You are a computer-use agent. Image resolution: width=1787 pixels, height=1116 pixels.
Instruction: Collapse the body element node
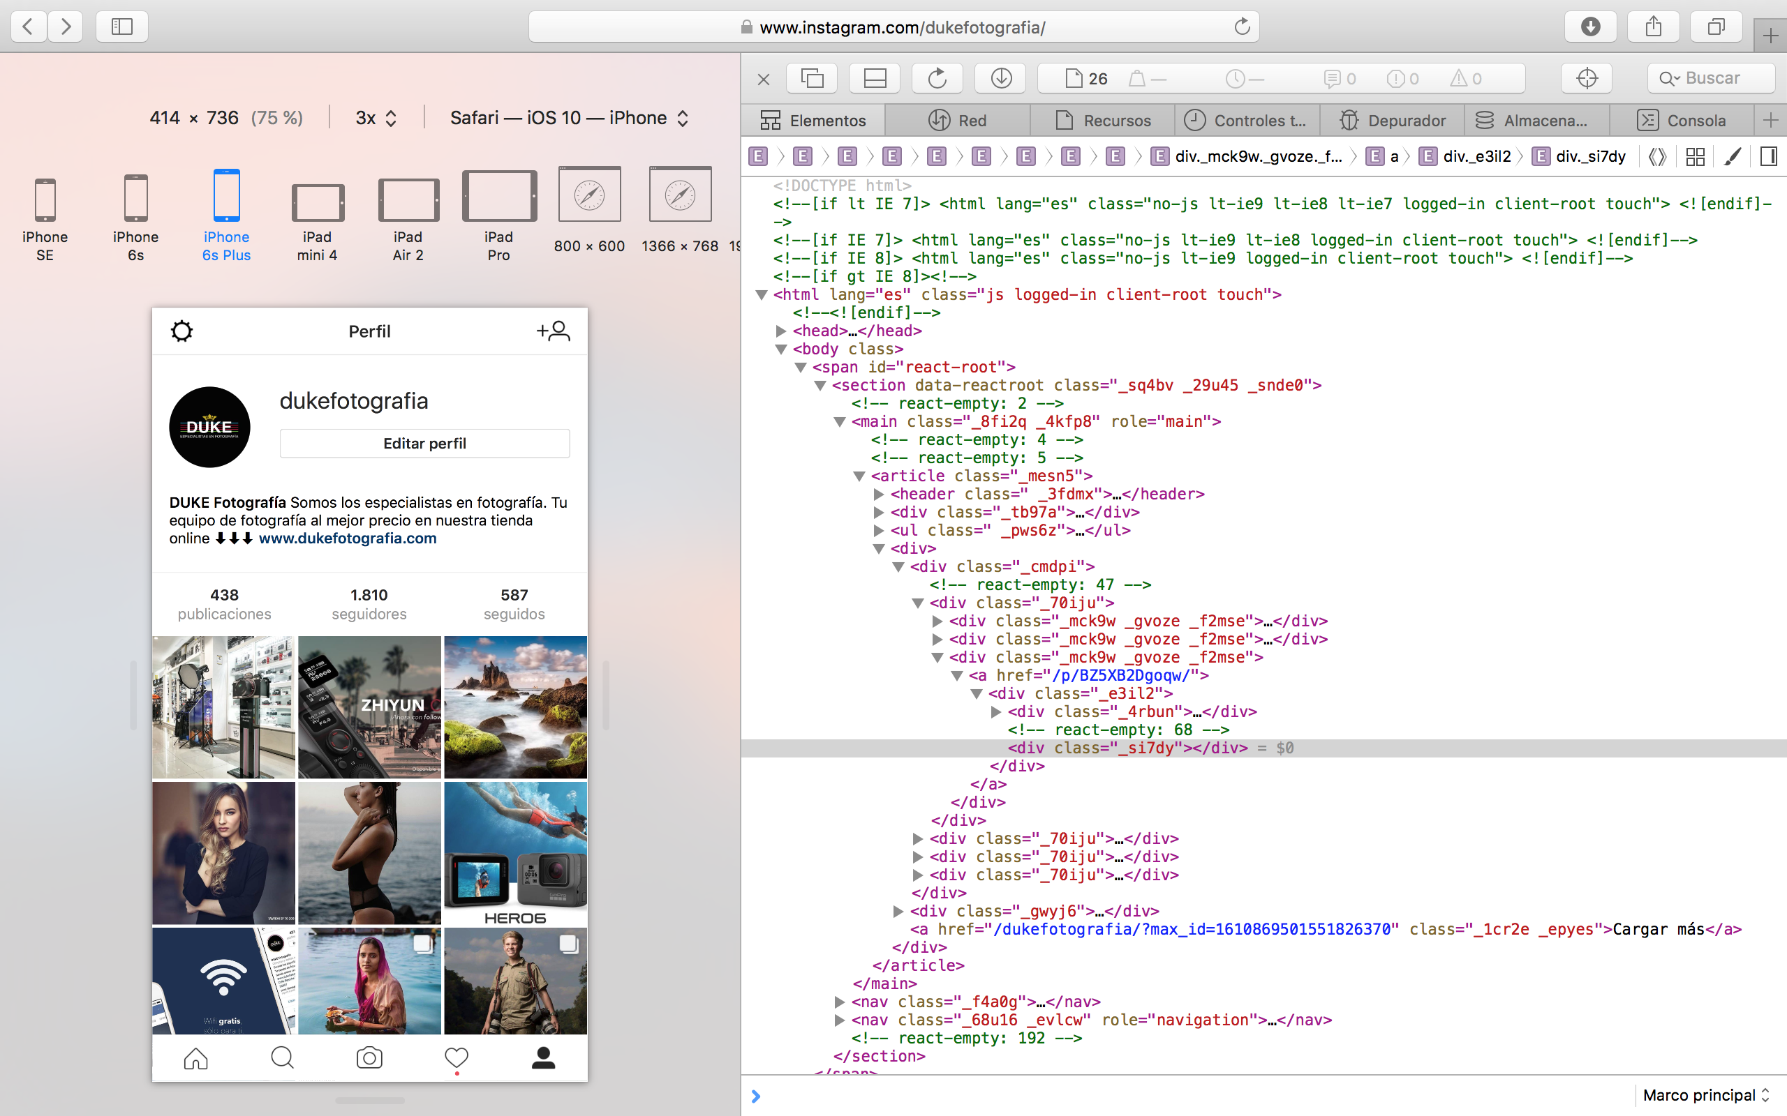click(x=780, y=350)
